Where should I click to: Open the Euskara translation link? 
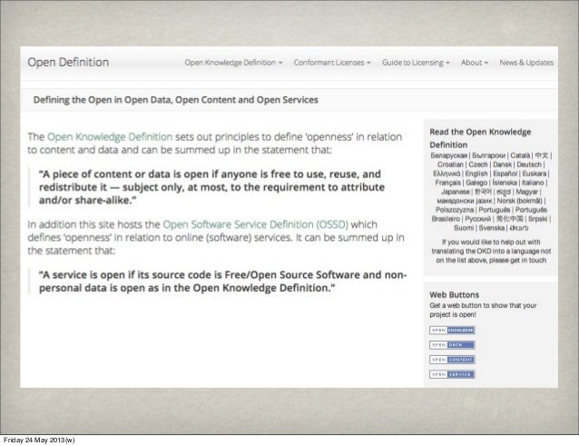[x=535, y=173]
